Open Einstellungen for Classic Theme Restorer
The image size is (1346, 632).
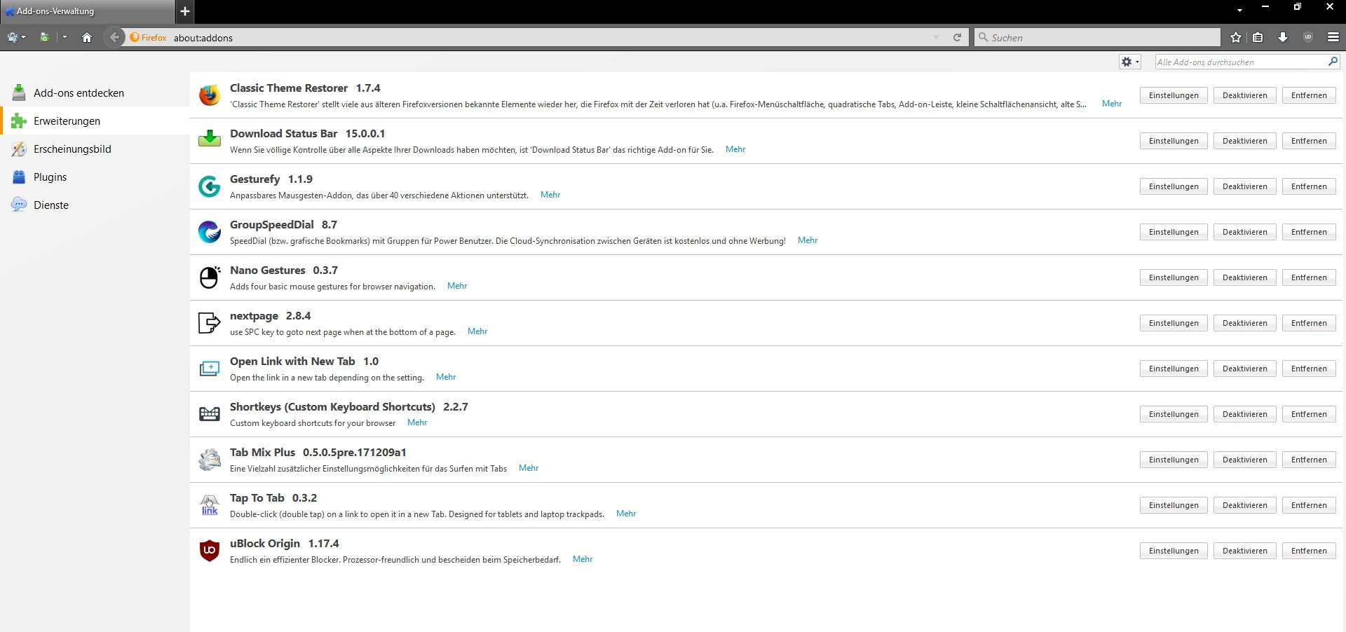coord(1174,95)
